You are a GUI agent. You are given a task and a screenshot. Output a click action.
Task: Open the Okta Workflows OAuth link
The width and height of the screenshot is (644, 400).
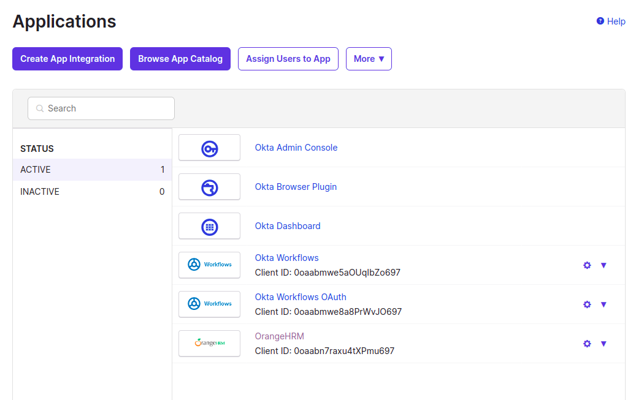tap(301, 297)
